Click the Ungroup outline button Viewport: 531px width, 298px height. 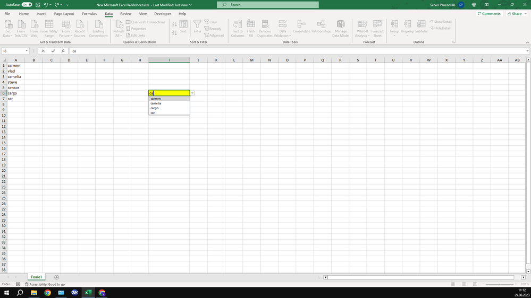pos(407,29)
